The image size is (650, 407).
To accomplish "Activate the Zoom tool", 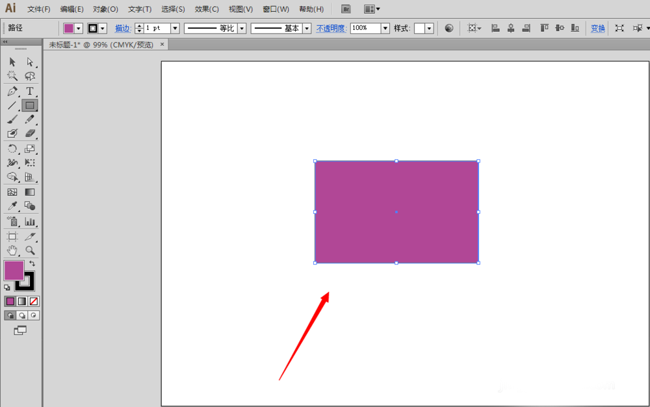I will coord(29,250).
